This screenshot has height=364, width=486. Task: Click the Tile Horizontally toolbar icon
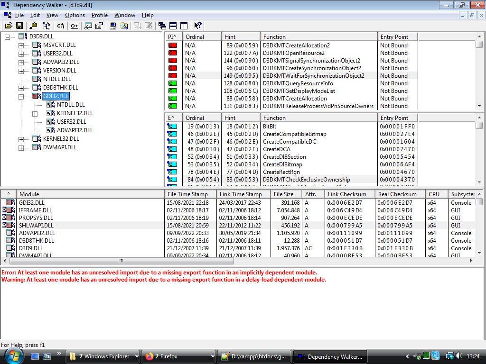pos(173,26)
